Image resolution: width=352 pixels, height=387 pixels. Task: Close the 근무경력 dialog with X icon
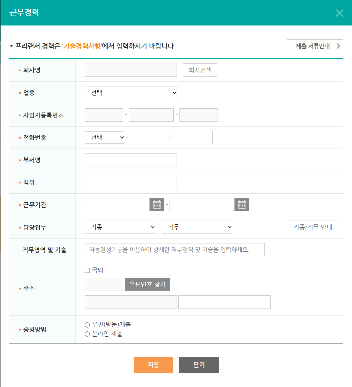(339, 13)
